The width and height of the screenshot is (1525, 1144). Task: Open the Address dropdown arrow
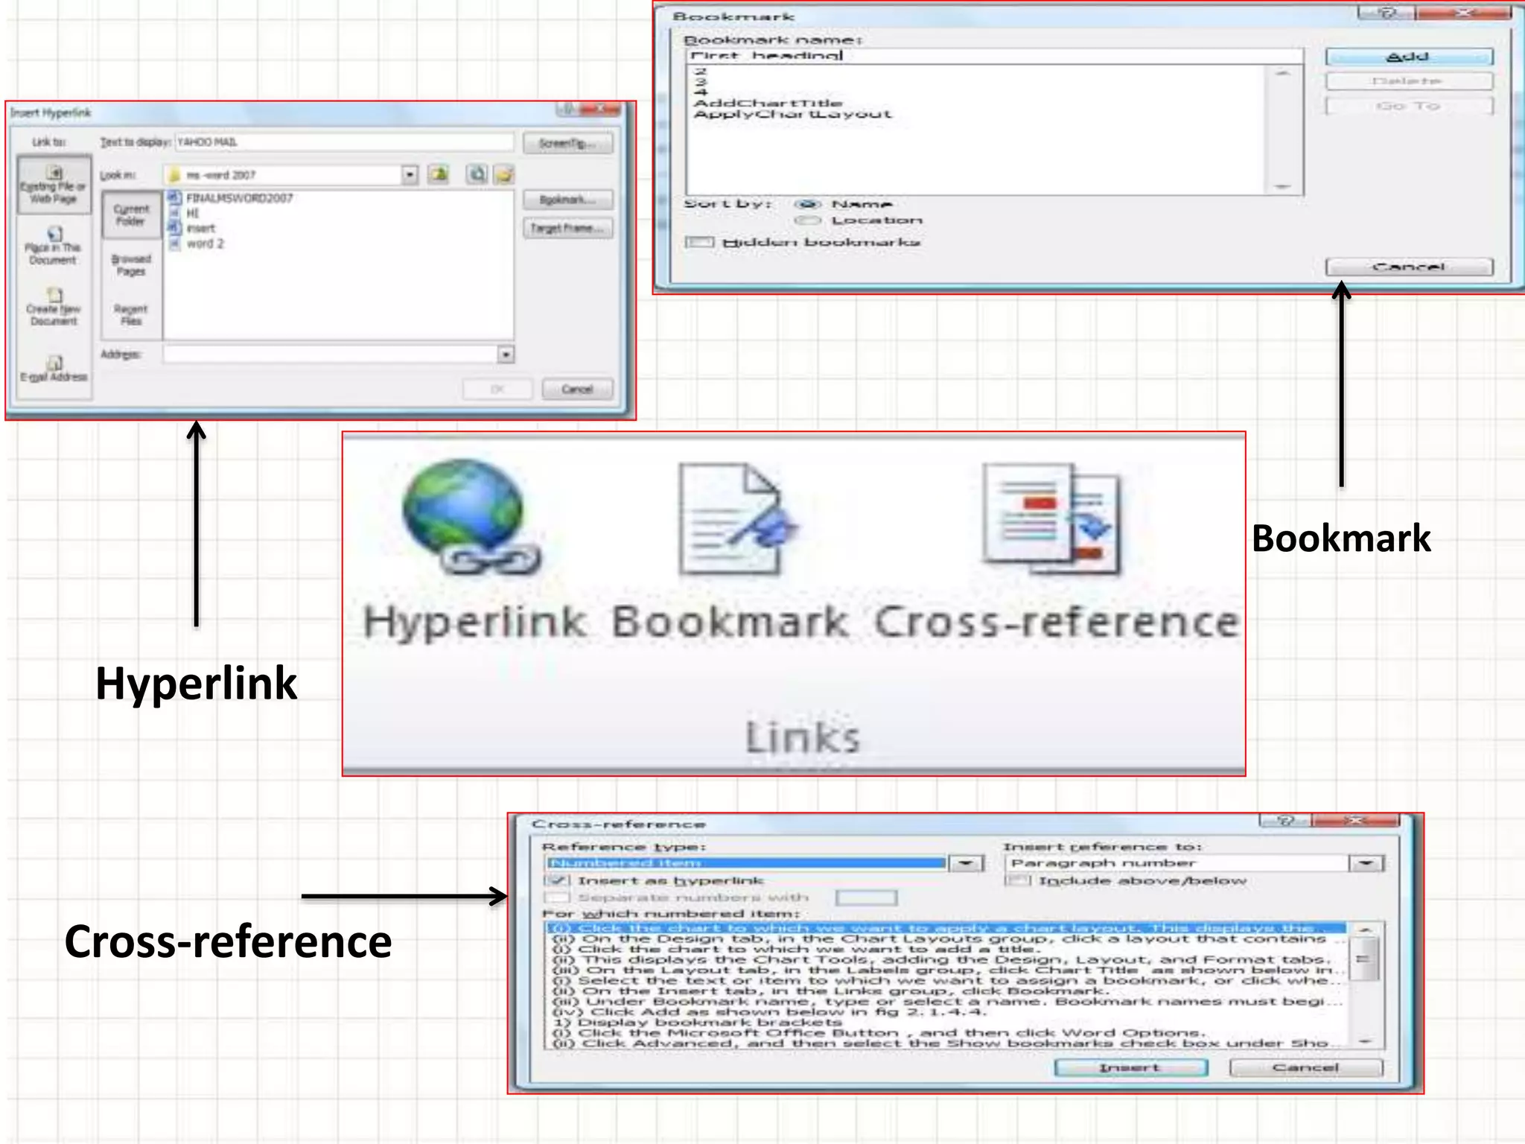506,355
